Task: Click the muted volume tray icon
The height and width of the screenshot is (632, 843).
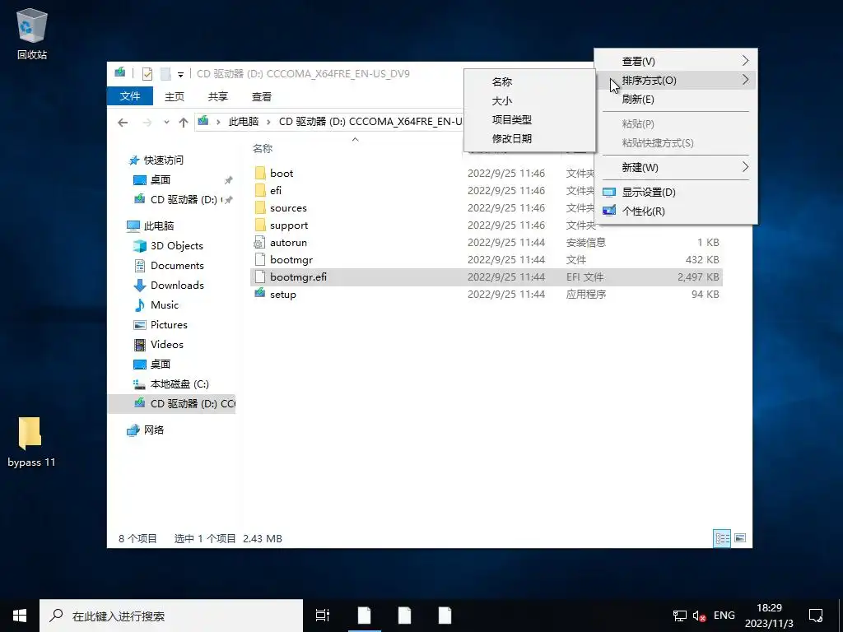Action: 700,616
